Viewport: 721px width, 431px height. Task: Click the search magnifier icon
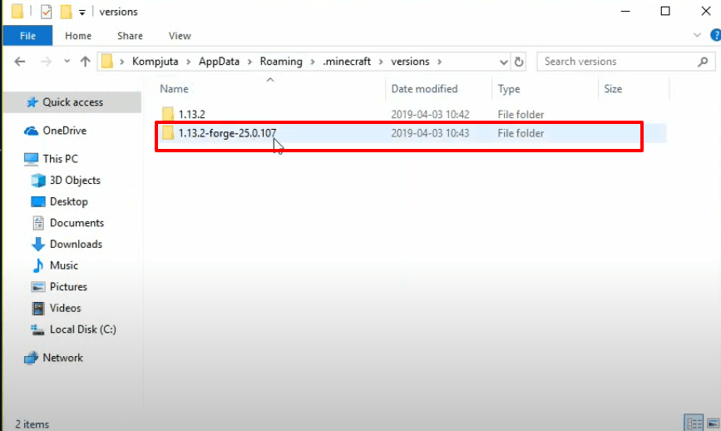pyautogui.click(x=703, y=62)
